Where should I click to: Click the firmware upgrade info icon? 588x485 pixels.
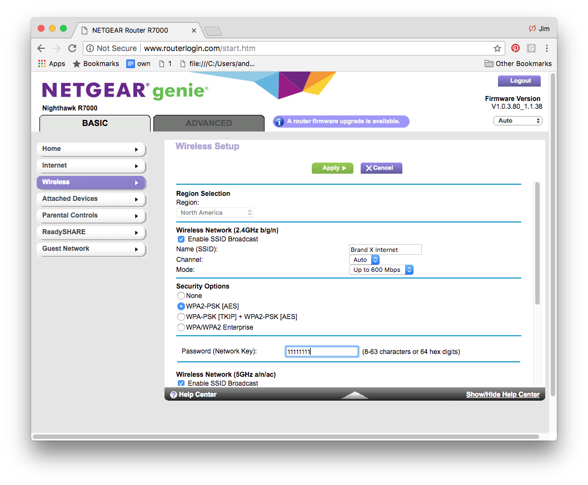(279, 122)
